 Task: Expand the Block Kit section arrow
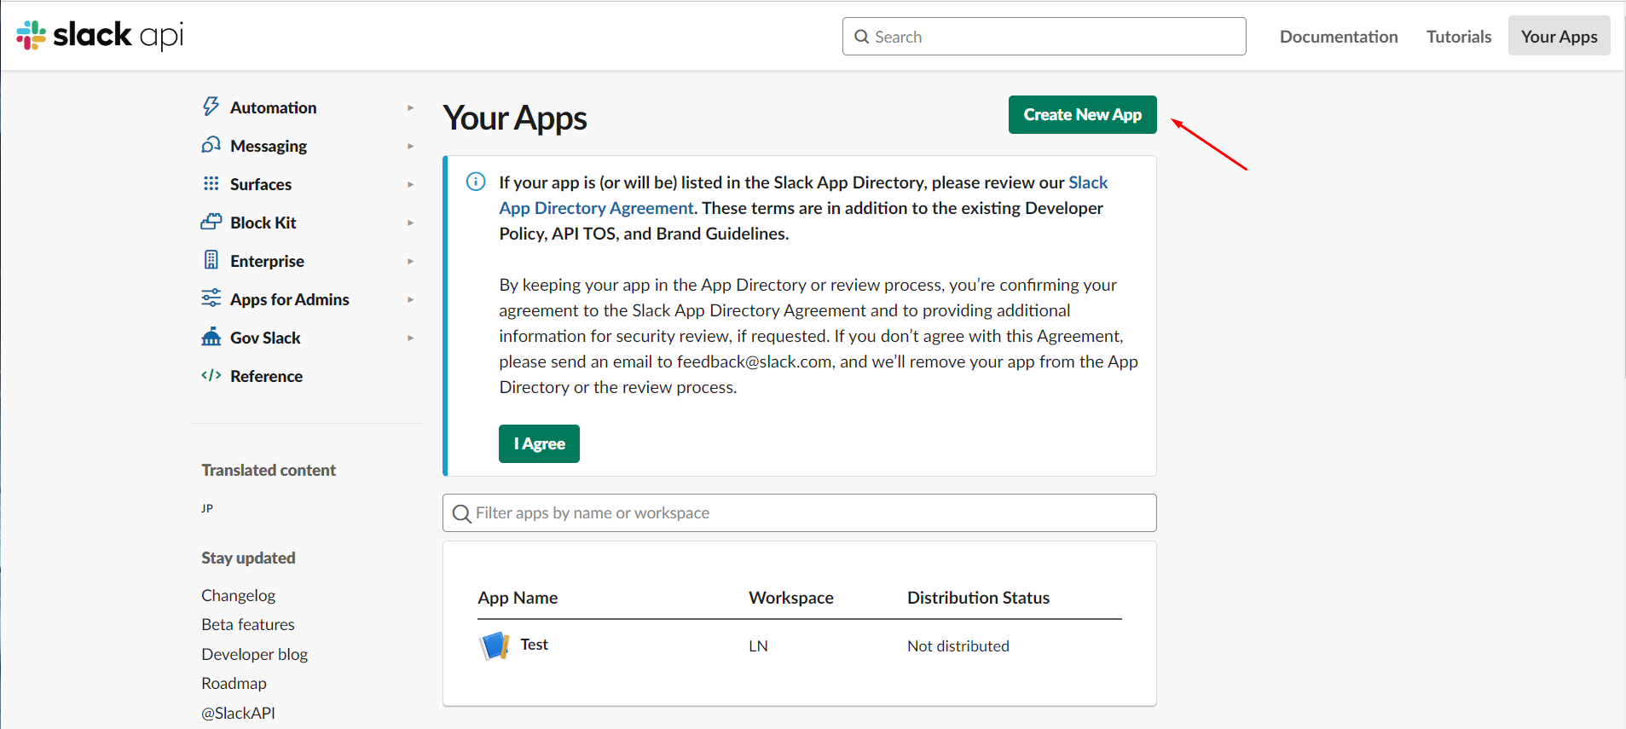click(x=410, y=223)
